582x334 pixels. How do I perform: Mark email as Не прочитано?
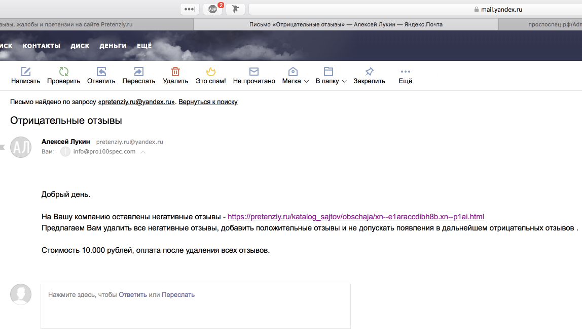[x=253, y=72]
